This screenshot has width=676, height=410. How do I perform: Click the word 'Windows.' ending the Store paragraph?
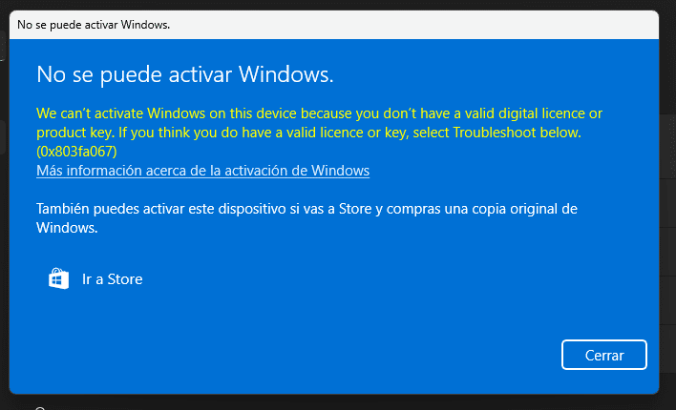[x=67, y=228]
